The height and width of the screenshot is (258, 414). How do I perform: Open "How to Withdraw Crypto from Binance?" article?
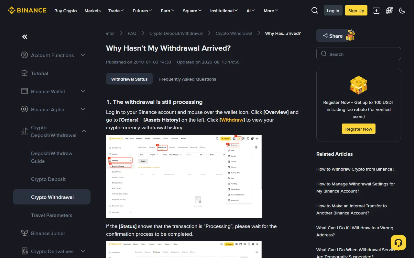[x=355, y=169]
